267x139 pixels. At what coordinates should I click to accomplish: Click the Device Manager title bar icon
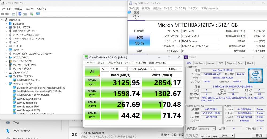[x=3, y=3]
